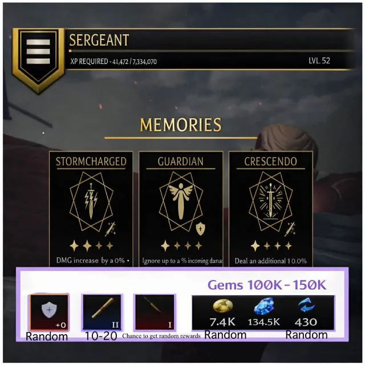Image resolution: width=365 pixels, height=365 pixels.
Task: Click the MEMORIES heading
Action: click(181, 125)
